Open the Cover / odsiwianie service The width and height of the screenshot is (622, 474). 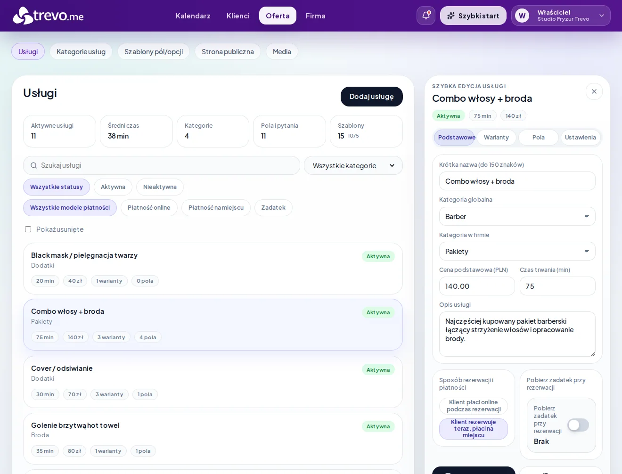pyautogui.click(x=213, y=382)
